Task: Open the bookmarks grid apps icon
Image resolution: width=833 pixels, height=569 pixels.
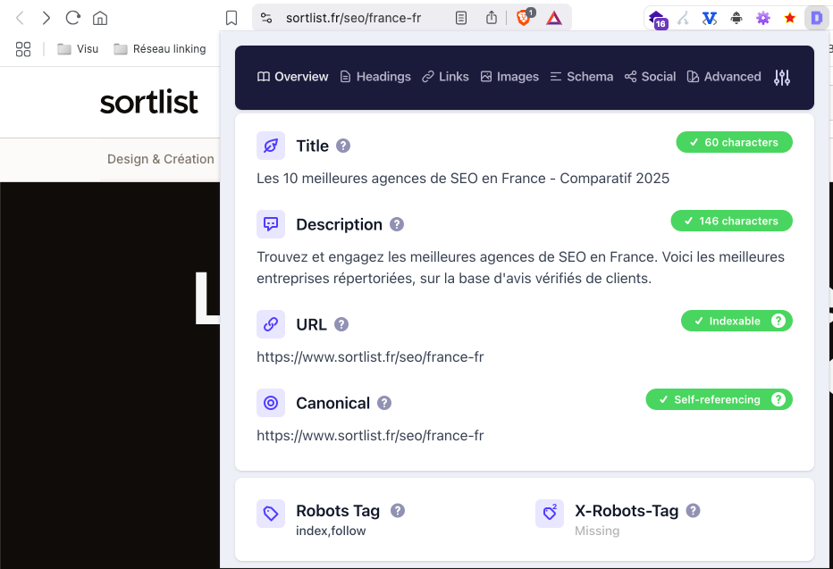Action: 23,49
